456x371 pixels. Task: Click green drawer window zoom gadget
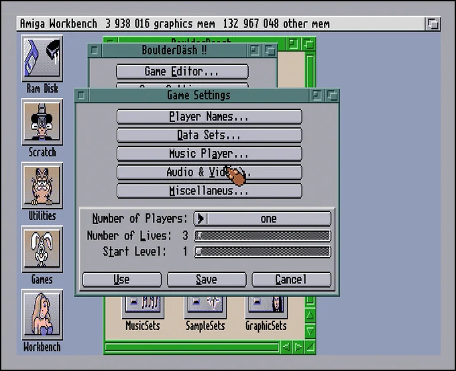(293, 44)
